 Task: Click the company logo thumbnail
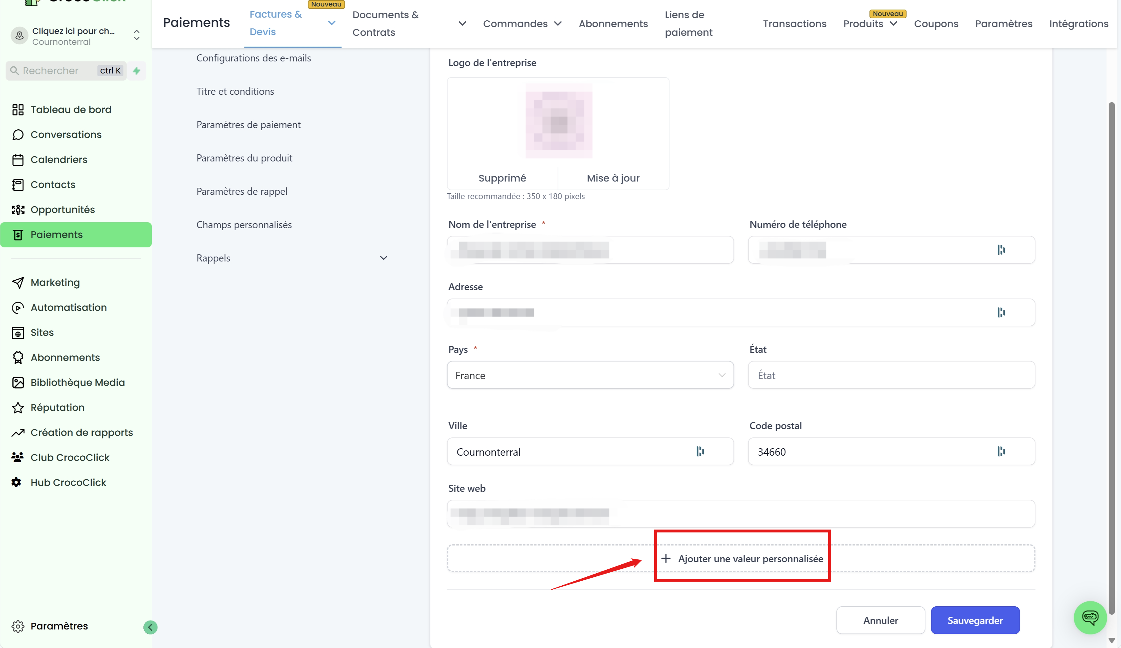(559, 121)
